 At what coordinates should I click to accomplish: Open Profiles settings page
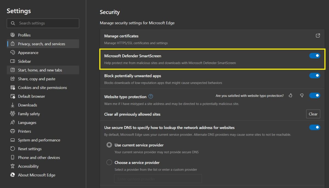point(43,35)
